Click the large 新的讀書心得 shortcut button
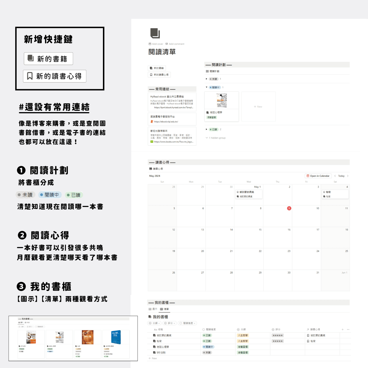 pos(55,76)
